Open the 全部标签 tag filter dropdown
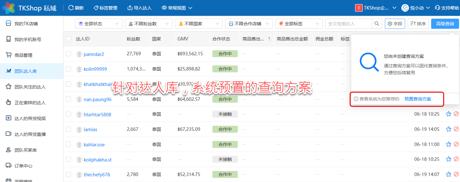Image resolution: width=460 pixels, height=182 pixels. coord(299,24)
